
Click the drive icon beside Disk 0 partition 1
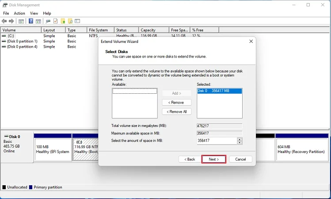[4, 41]
